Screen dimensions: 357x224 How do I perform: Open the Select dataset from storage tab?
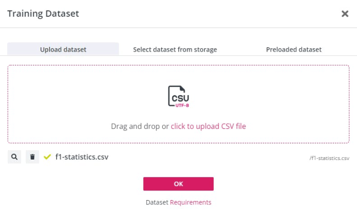click(x=175, y=49)
